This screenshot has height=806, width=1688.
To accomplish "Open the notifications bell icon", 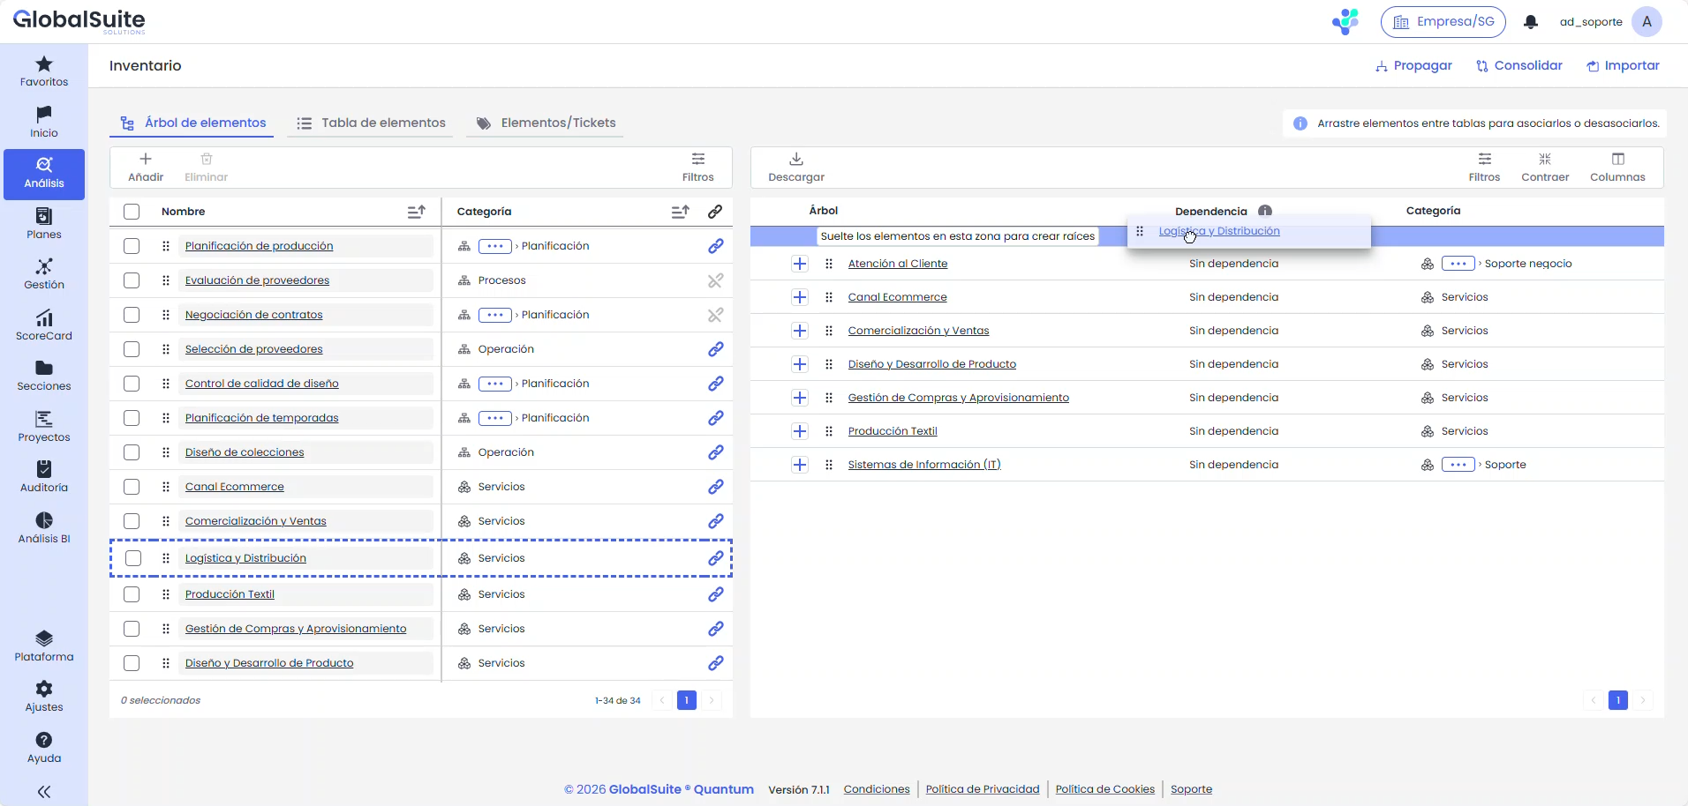I will pos(1530,22).
